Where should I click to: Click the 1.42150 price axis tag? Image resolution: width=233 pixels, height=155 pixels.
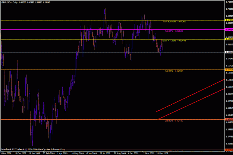[229, 119]
